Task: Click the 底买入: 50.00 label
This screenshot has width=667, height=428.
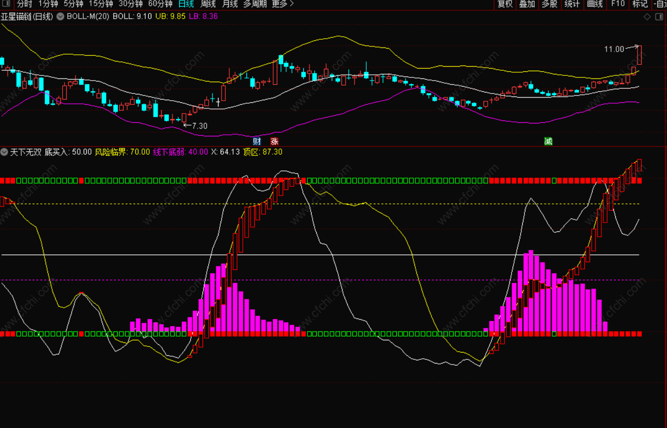Action: tap(68, 152)
